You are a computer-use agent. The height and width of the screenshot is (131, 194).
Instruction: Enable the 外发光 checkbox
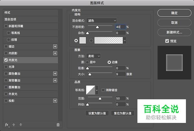coord(6,94)
